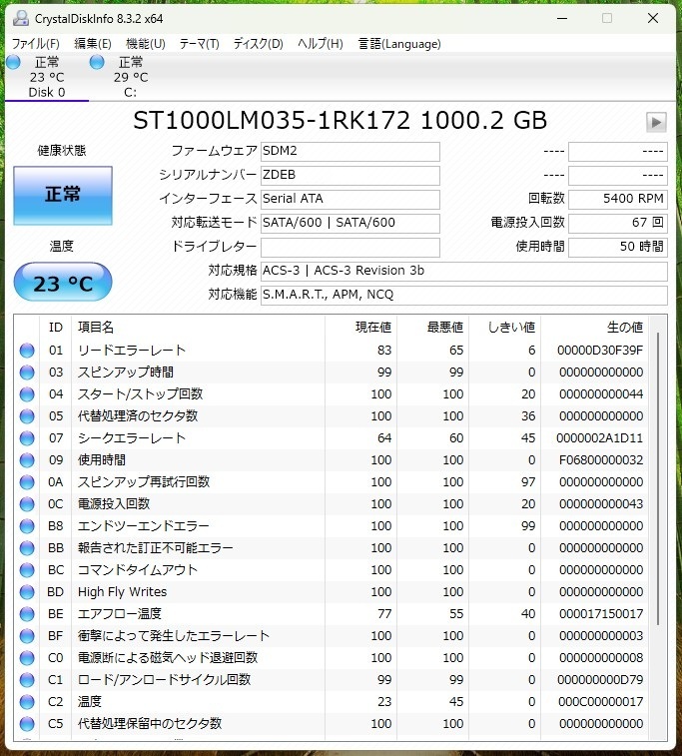
Task: Click status circle for 衝撃によって発生したエラーレート row
Action: click(x=27, y=636)
